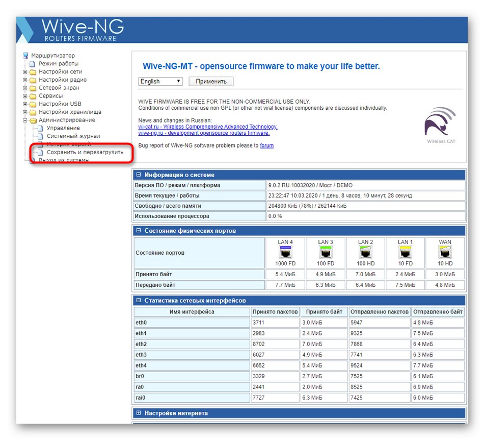Click the rai0 interface row name
The image size is (484, 440).
(140, 398)
